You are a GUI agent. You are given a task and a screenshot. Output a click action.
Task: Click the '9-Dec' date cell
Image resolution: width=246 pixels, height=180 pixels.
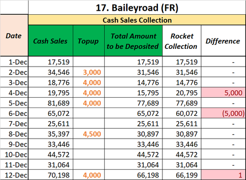(x=14, y=144)
